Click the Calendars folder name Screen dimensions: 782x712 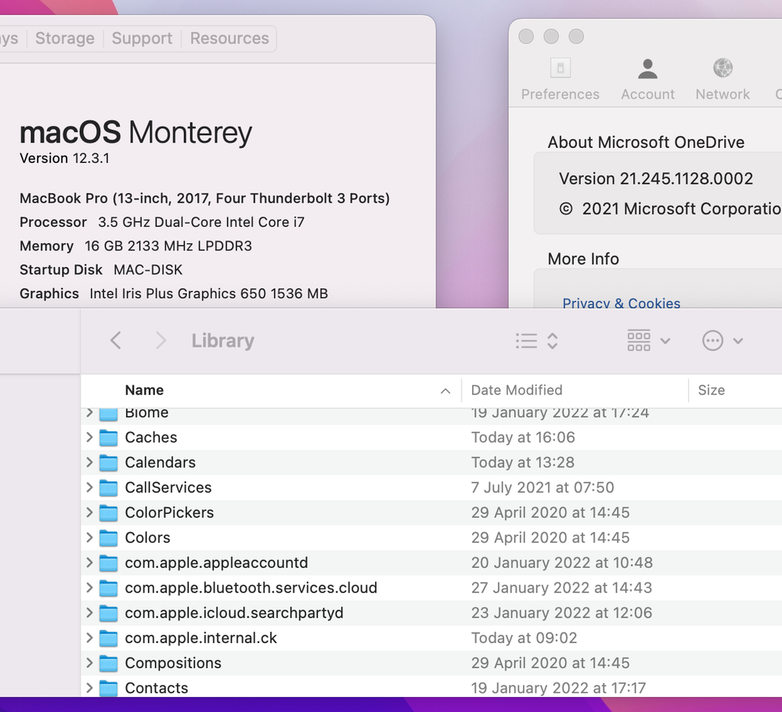(x=160, y=462)
